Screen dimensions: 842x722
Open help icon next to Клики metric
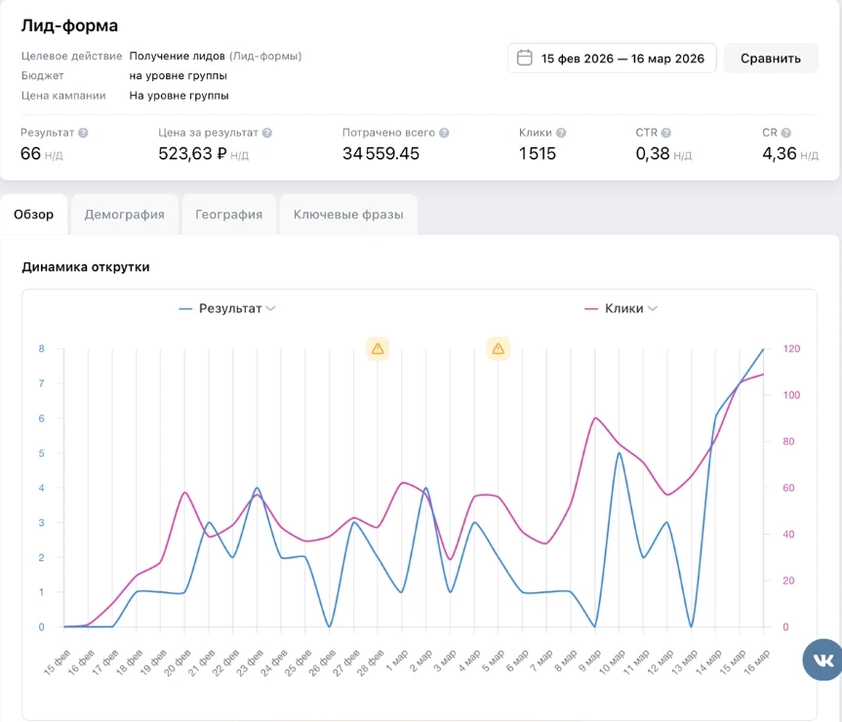561,133
